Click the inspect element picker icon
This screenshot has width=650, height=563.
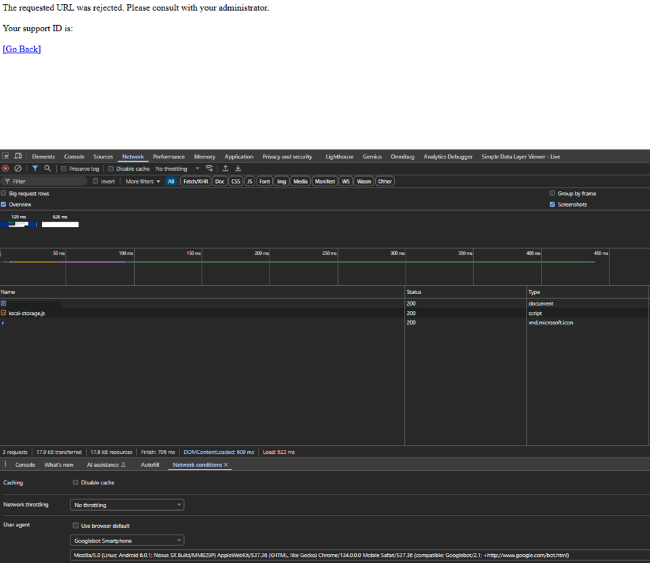5,157
